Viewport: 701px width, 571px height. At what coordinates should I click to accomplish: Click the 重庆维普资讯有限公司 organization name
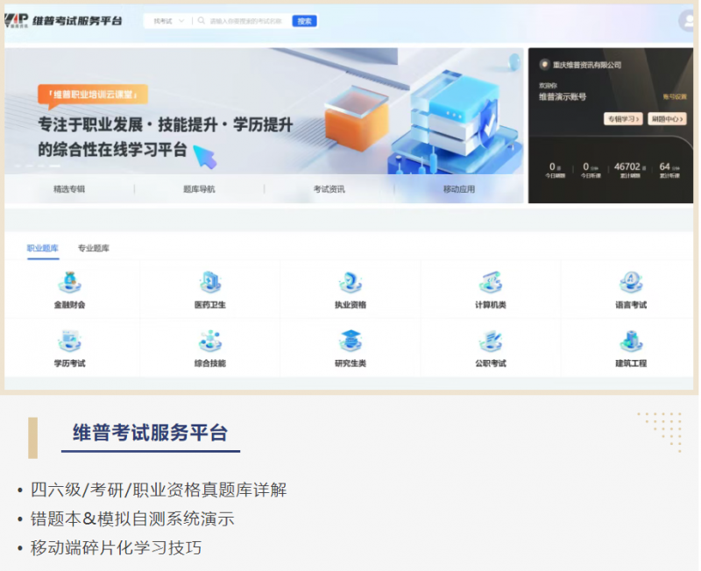[x=587, y=65]
